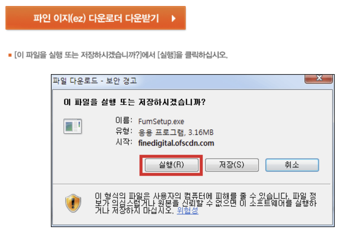The height and width of the screenshot is (232, 341).
Task: Click the 시작: label in the dialog
Action: click(x=124, y=143)
